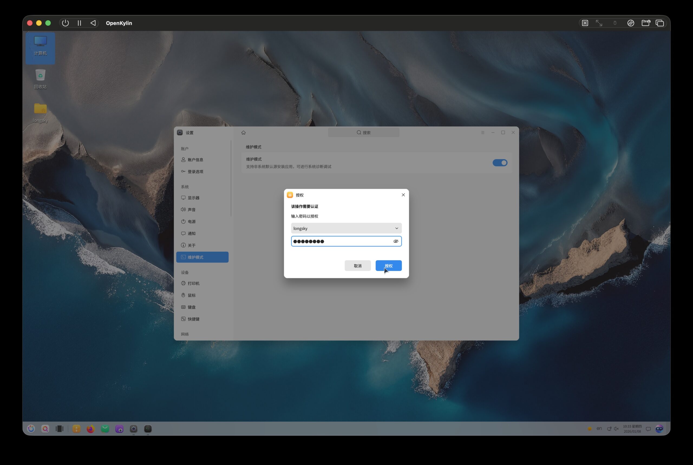Open the settings hamburger menu
This screenshot has width=693, height=465.
483,132
